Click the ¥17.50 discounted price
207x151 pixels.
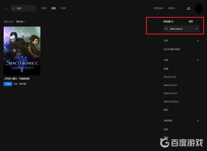(x=23, y=84)
